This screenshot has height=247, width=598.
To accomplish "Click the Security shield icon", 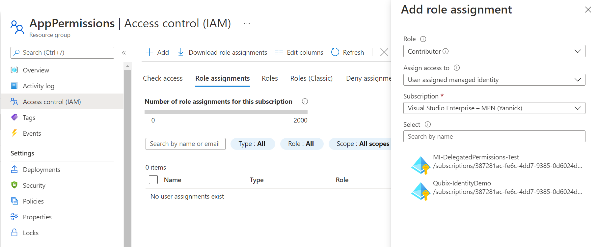I will pos(14,185).
